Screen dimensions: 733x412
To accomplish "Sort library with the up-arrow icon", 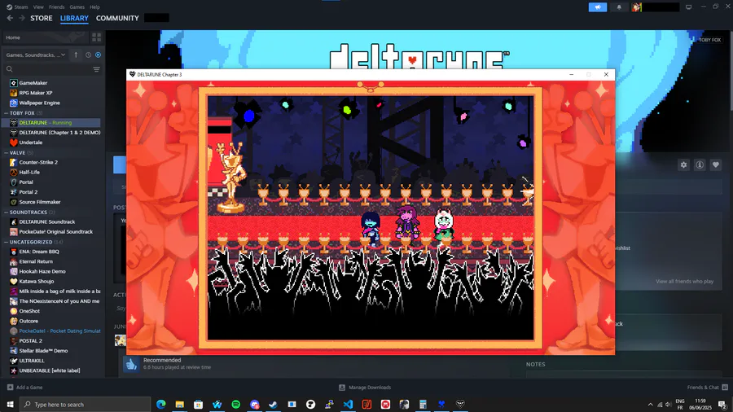I will (76, 55).
